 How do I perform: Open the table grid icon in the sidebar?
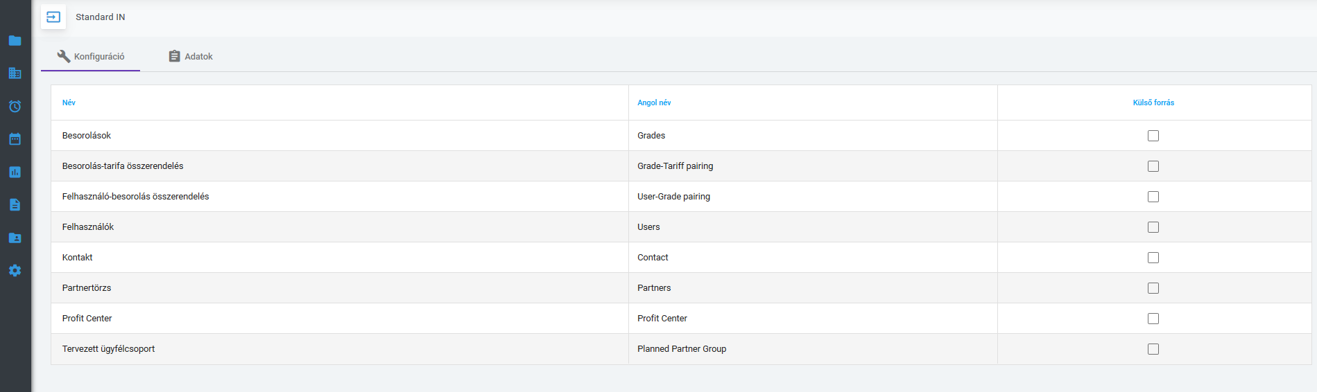pos(15,73)
